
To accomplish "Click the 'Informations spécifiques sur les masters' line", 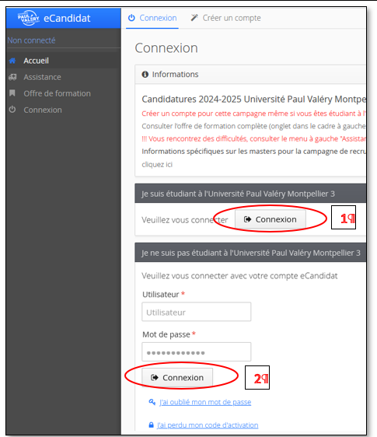I will pyautogui.click(x=253, y=152).
